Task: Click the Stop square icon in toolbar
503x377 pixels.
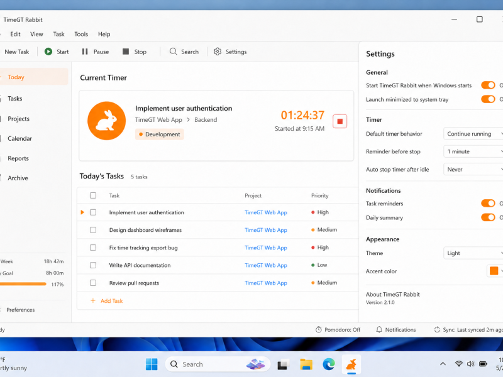Action: pyautogui.click(x=126, y=52)
